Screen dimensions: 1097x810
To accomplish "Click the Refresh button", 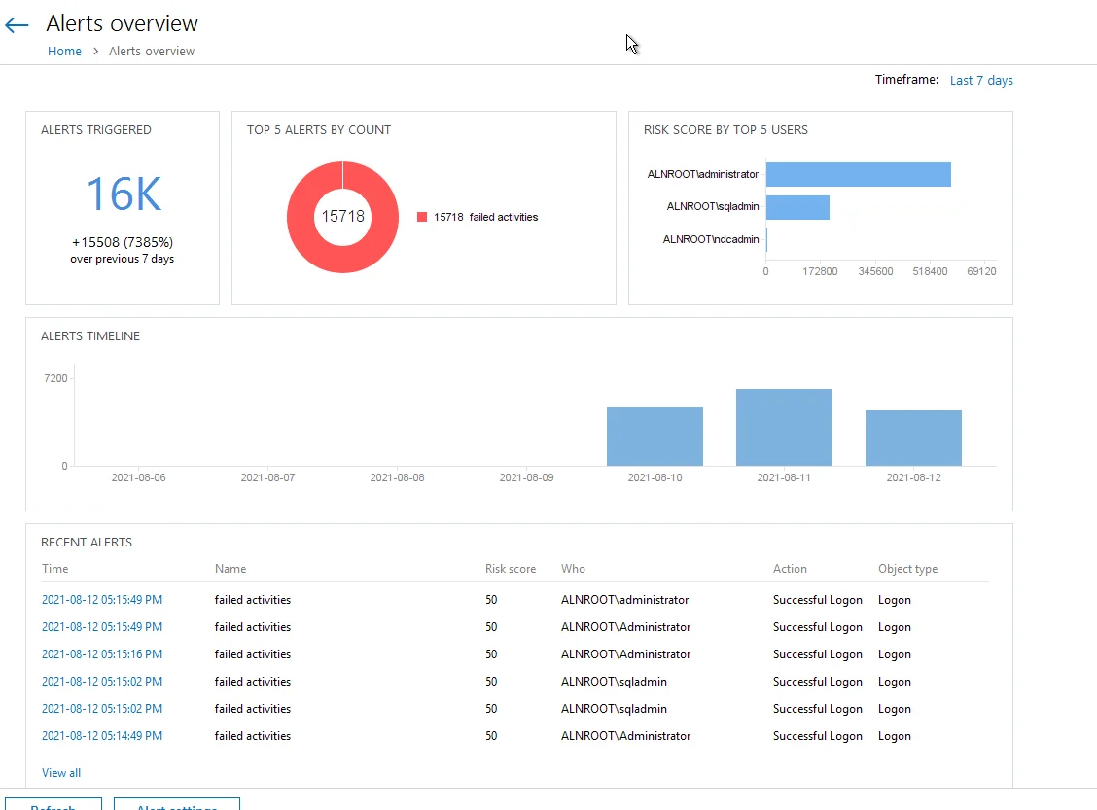I will (53, 804).
